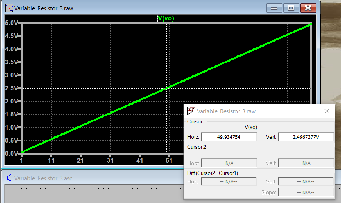Maximize the waveform plot window
Image resolution: width=341 pixels, height=203 pixels.
(291, 8)
